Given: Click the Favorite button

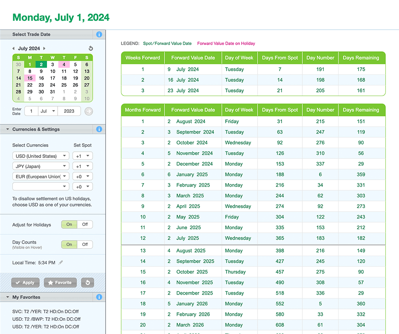Looking at the screenshot, I should (x=60, y=282).
